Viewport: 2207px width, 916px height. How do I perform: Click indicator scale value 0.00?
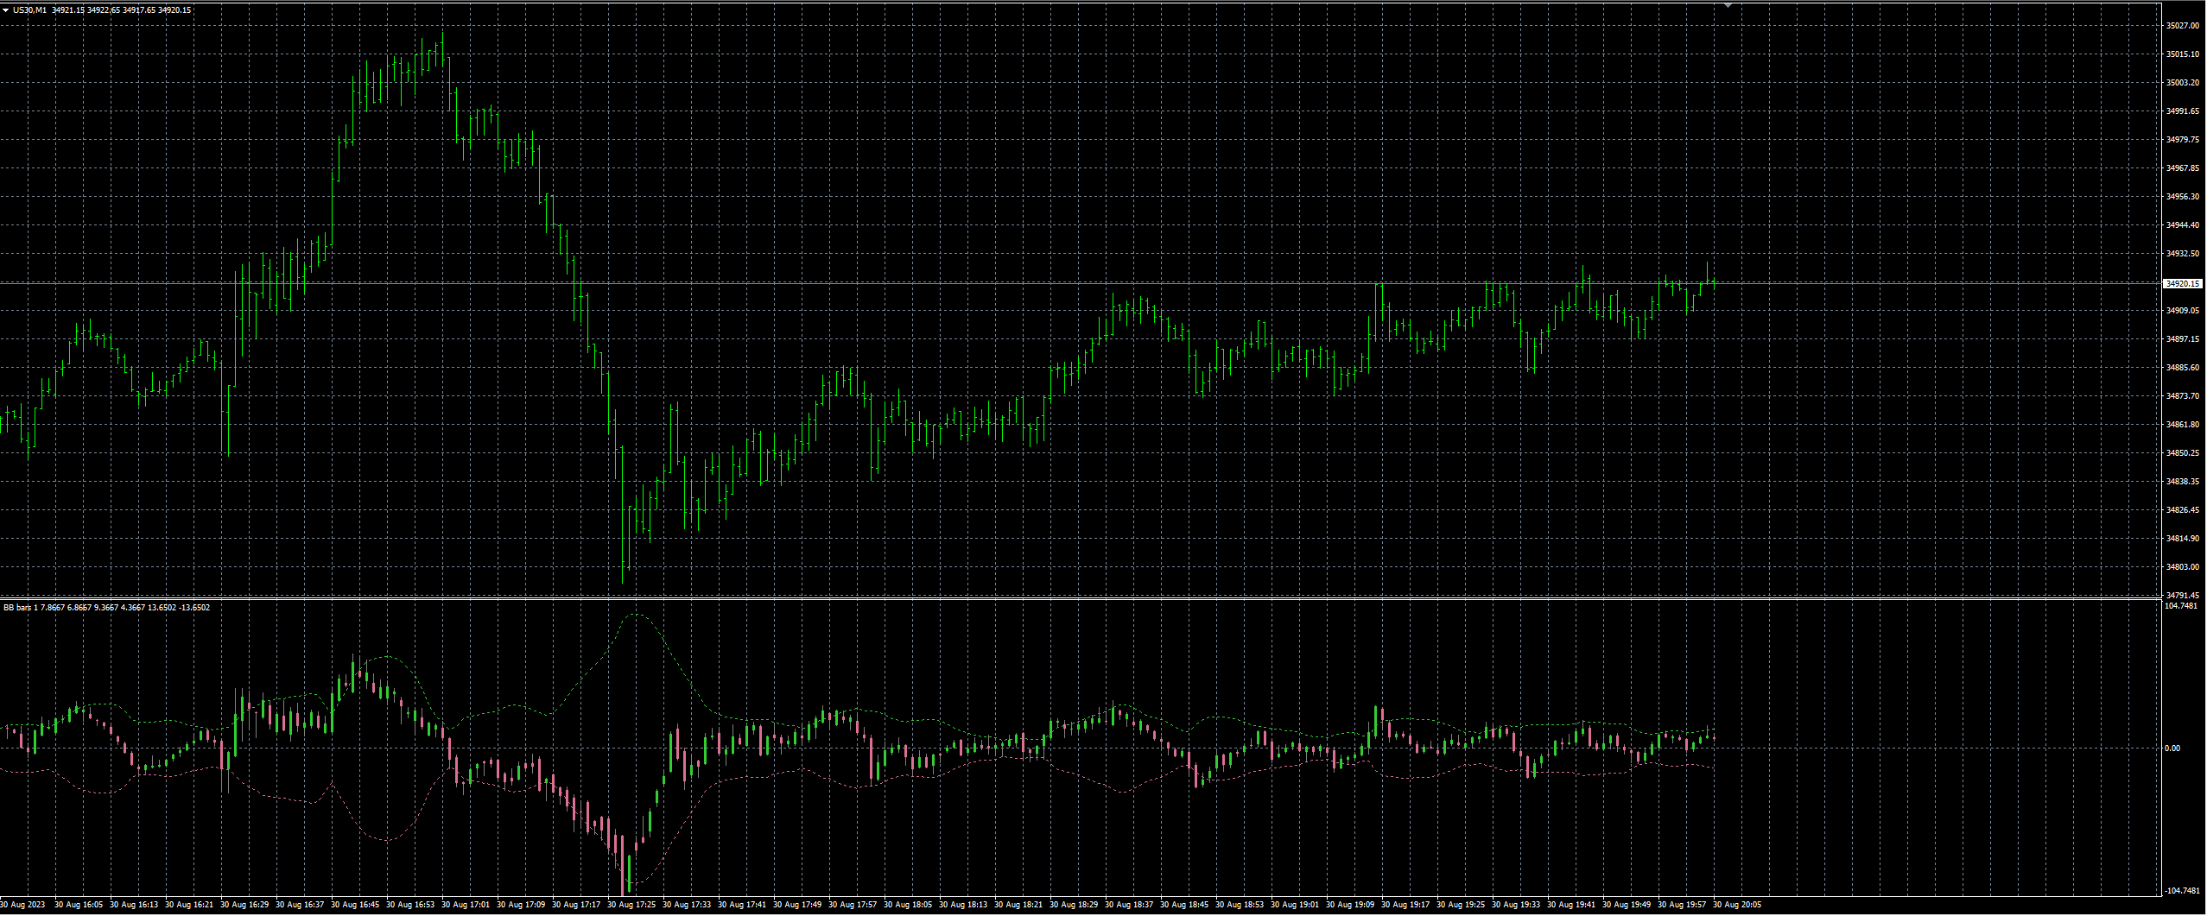click(x=2172, y=749)
